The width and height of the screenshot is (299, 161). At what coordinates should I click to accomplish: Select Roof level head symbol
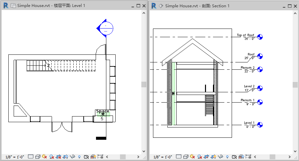click(x=260, y=56)
